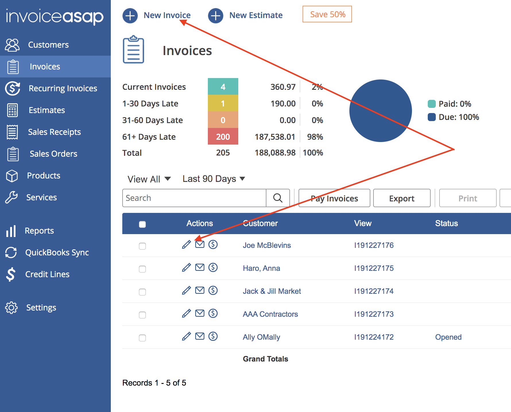Open invoice I191227176
Screen dimensions: 511x412
(374, 245)
